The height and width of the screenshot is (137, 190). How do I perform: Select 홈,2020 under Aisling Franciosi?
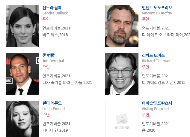149,130
